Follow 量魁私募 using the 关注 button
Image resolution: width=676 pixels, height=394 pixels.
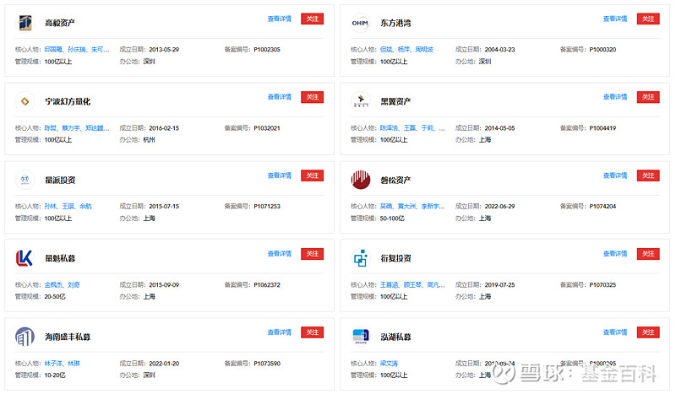pos(312,254)
